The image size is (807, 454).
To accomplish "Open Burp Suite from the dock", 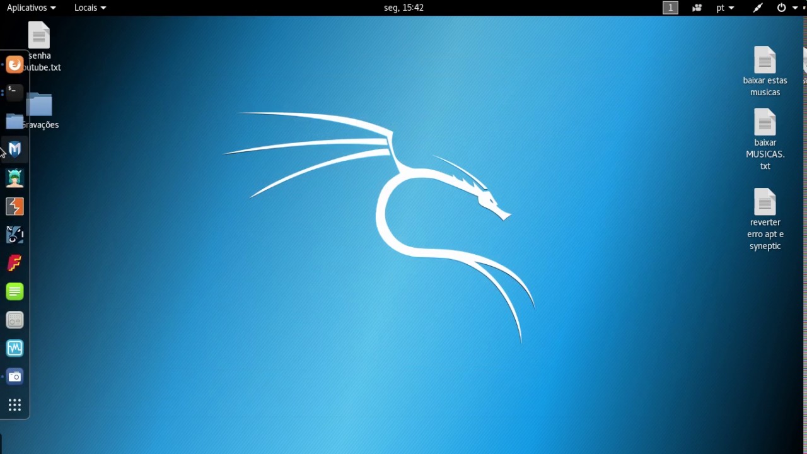I will (x=15, y=206).
